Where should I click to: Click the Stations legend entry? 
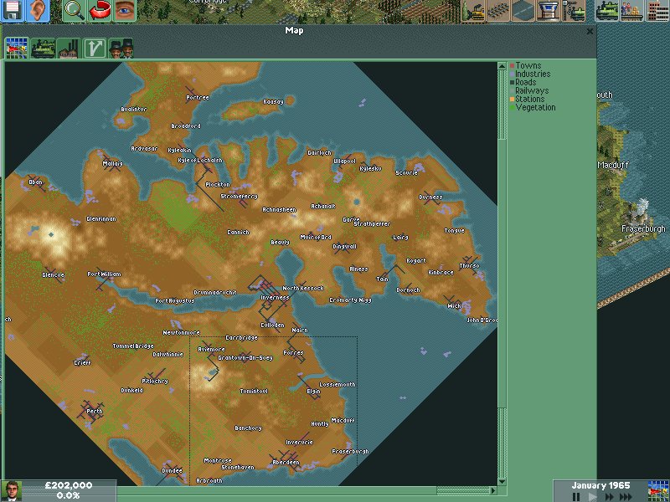pos(527,99)
